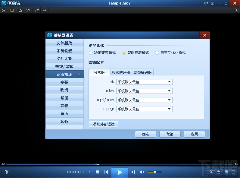The height and width of the screenshot is (178, 240).
Task: Mute the speaker volume icon
Action: (x=142, y=172)
